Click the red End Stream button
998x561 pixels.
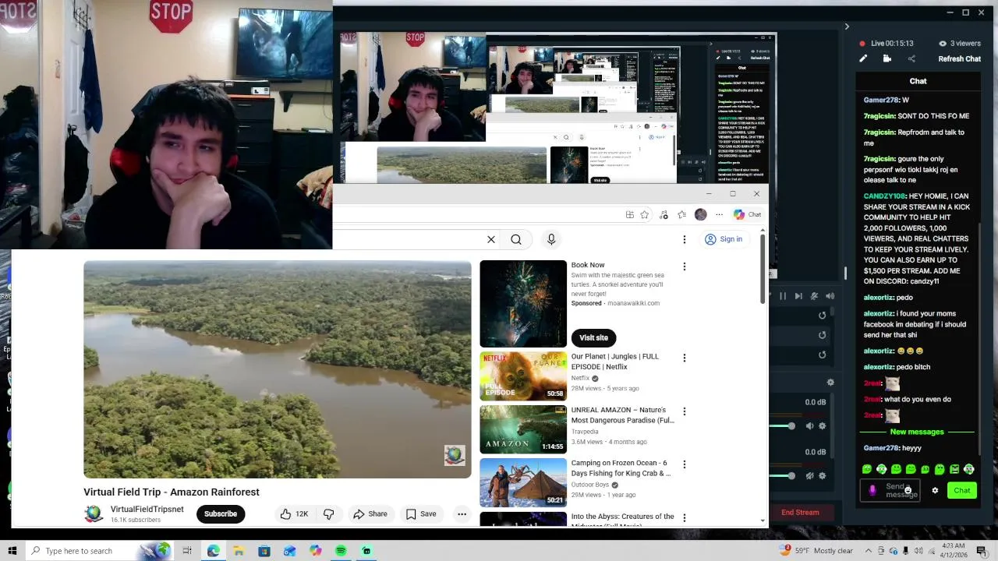click(800, 512)
